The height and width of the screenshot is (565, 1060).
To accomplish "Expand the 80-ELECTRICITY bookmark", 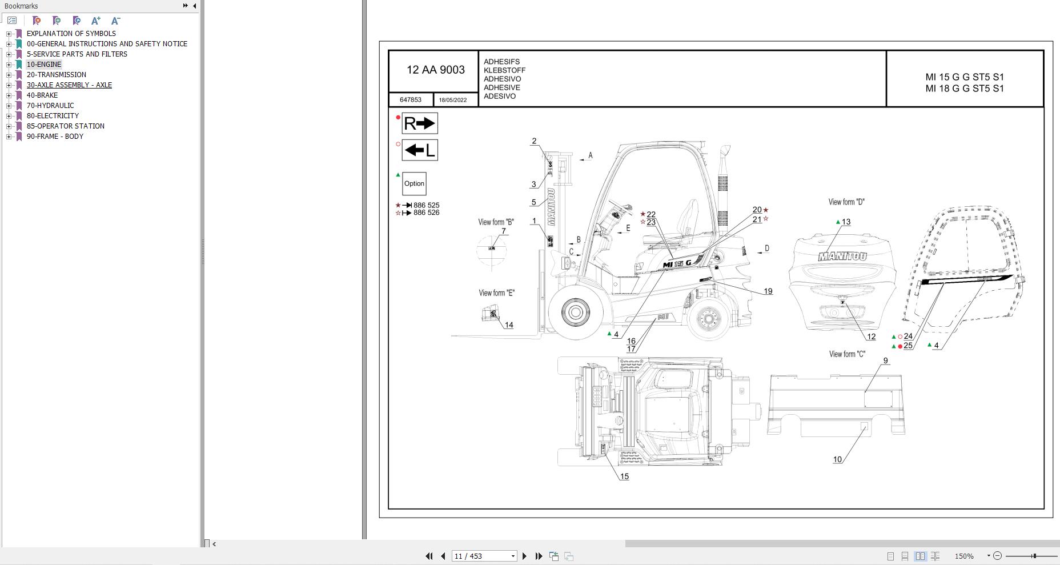I will click(x=9, y=116).
